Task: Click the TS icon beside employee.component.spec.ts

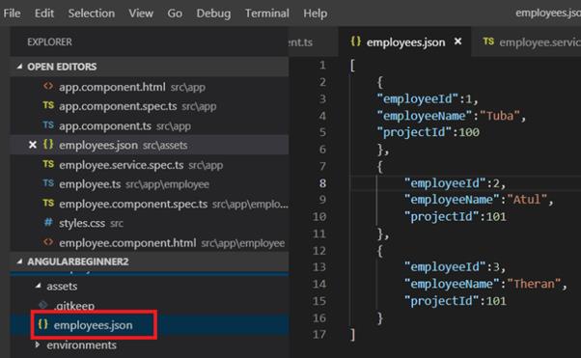Action: (48, 203)
